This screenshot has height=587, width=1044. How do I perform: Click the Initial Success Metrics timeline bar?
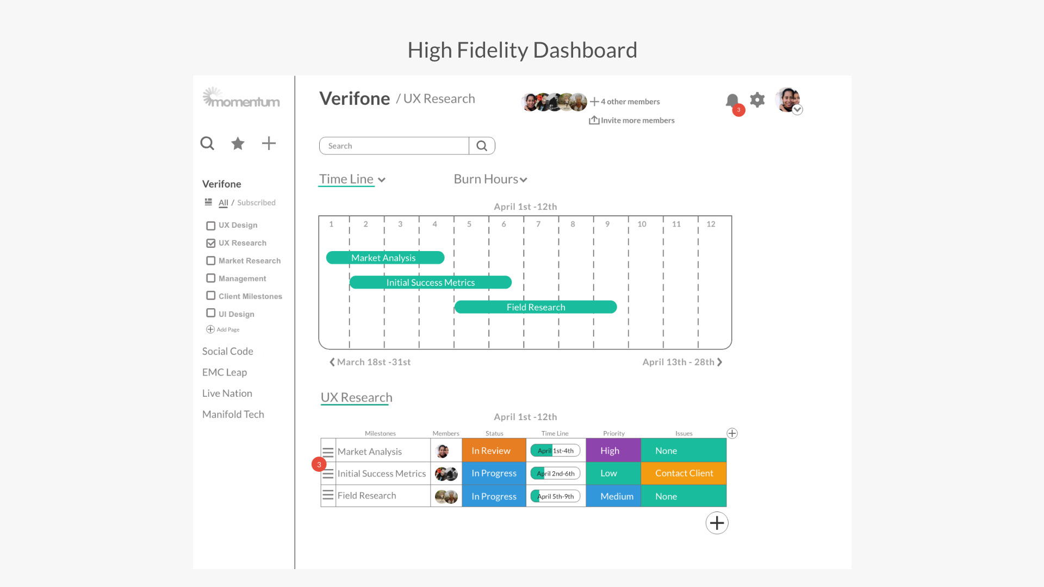tap(430, 283)
